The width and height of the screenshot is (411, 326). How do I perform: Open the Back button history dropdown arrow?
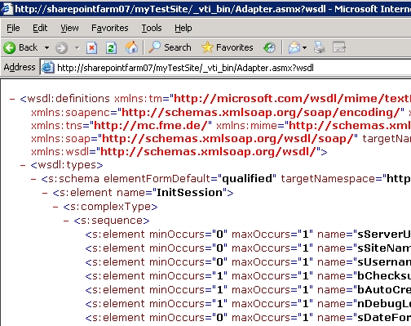(47, 48)
